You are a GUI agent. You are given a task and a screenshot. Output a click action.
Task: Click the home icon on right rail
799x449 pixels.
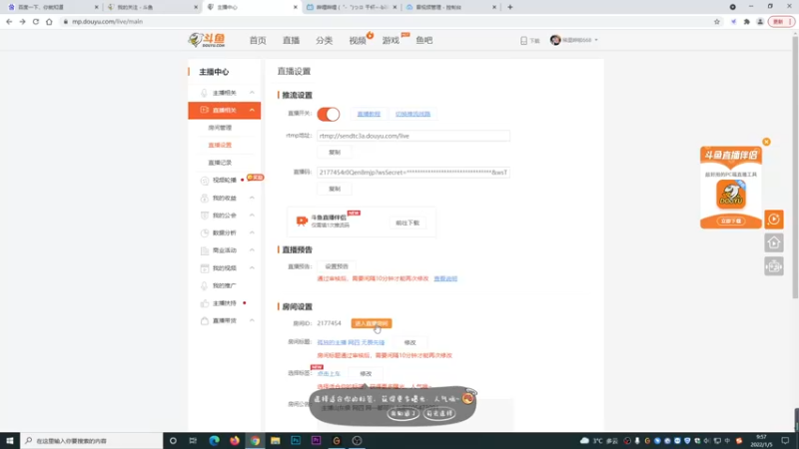pos(773,242)
